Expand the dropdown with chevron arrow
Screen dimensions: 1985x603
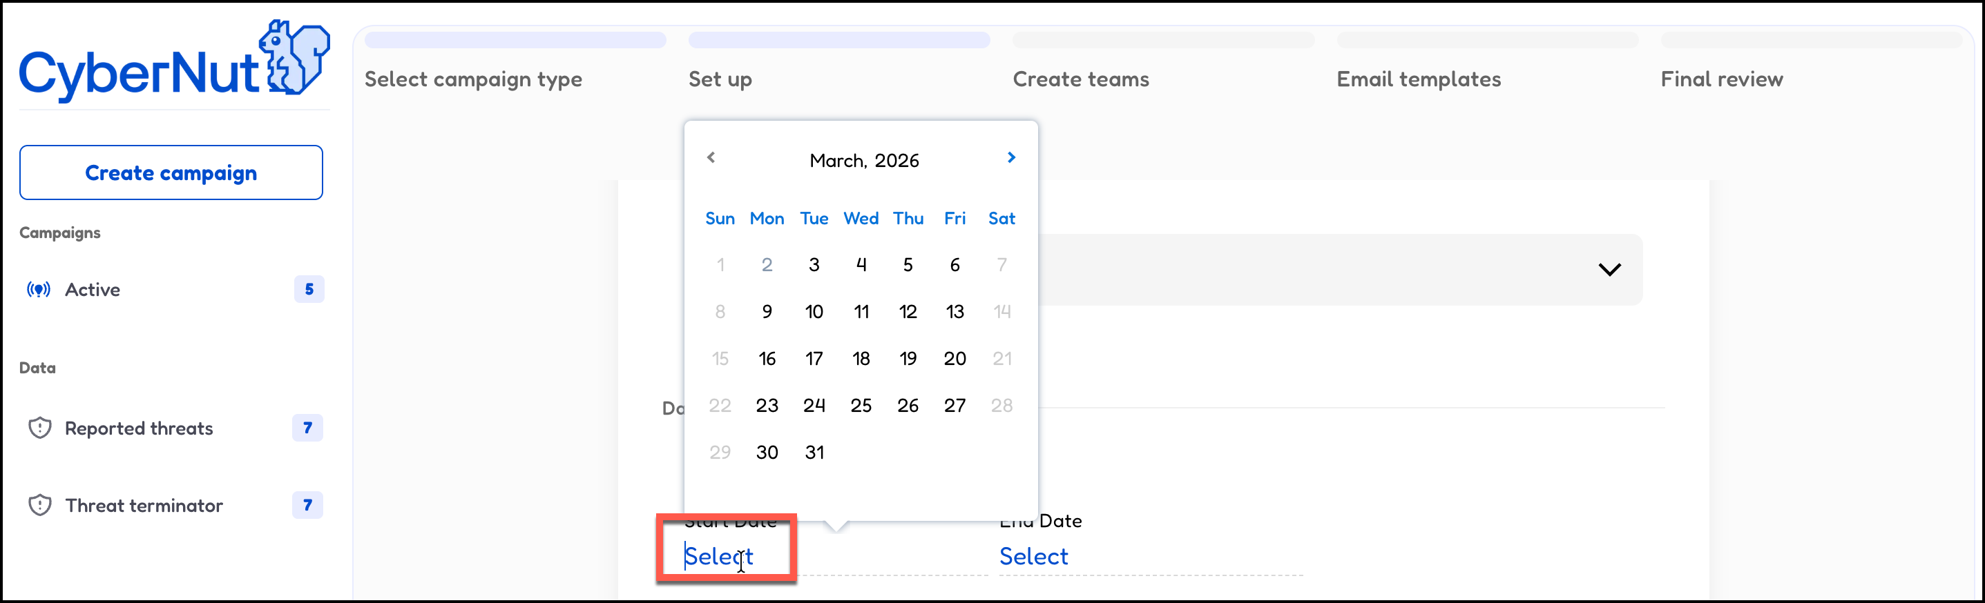pyautogui.click(x=1609, y=270)
